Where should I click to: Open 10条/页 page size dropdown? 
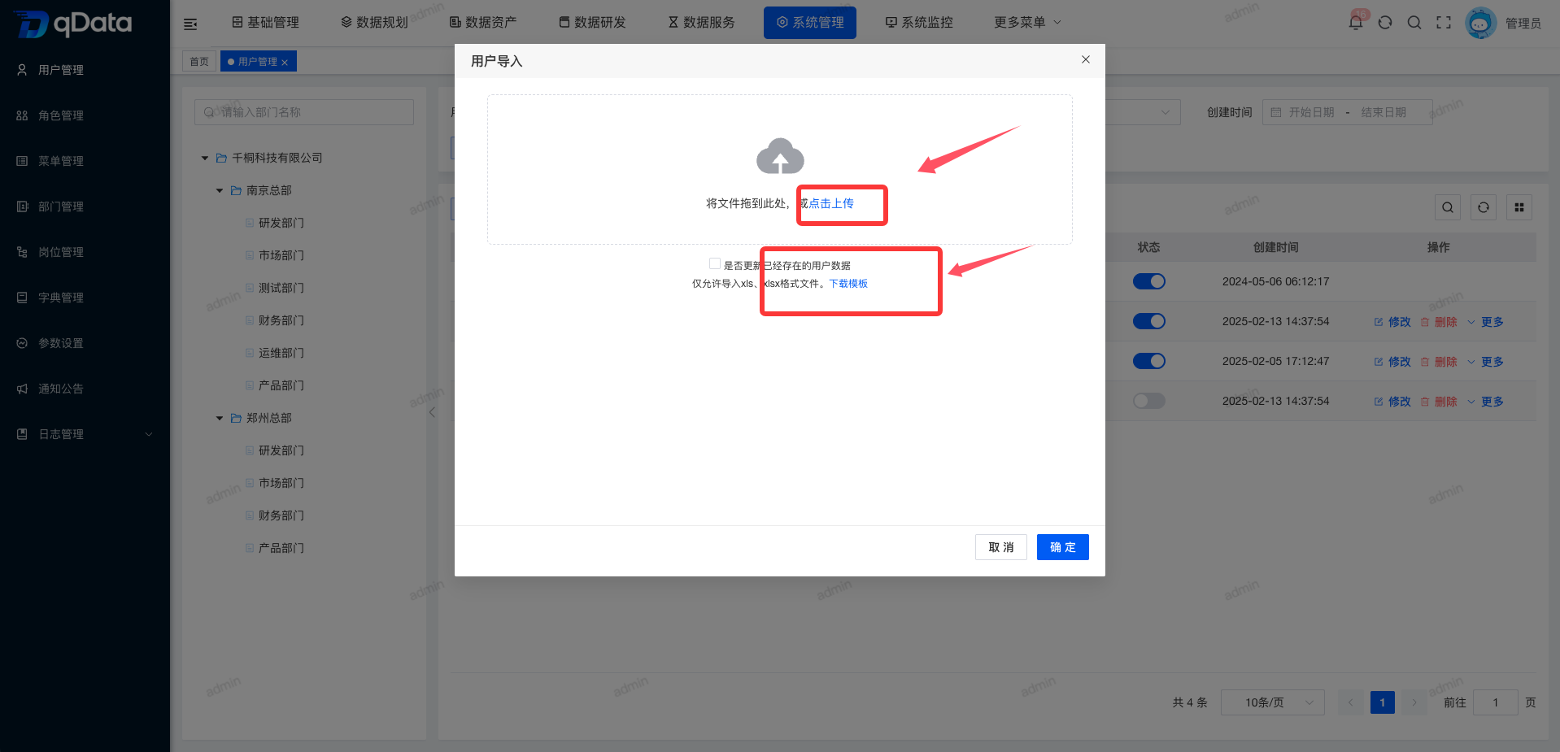tap(1273, 702)
